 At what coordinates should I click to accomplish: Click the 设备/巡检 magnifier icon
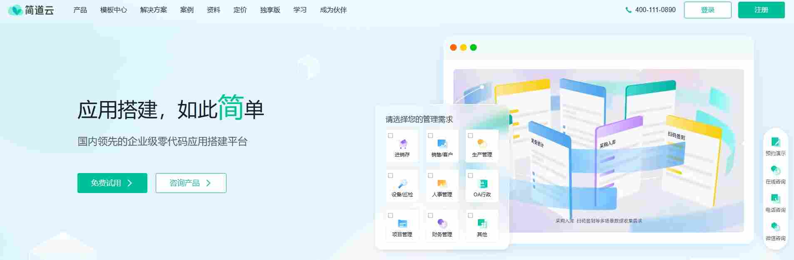(x=403, y=184)
